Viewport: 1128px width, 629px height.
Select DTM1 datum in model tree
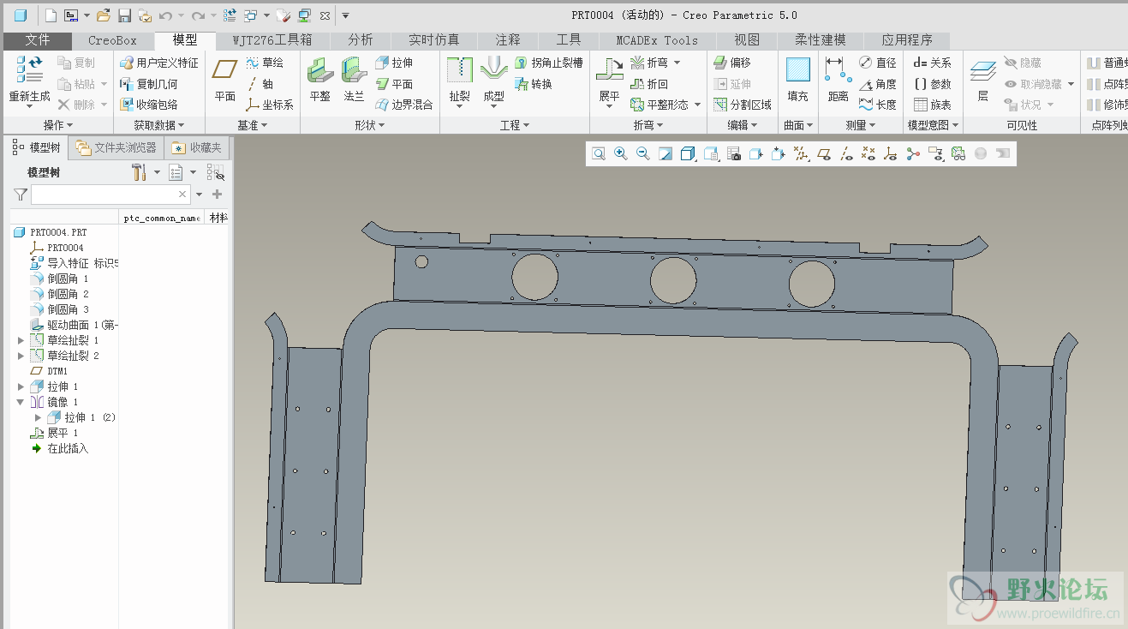click(x=49, y=371)
